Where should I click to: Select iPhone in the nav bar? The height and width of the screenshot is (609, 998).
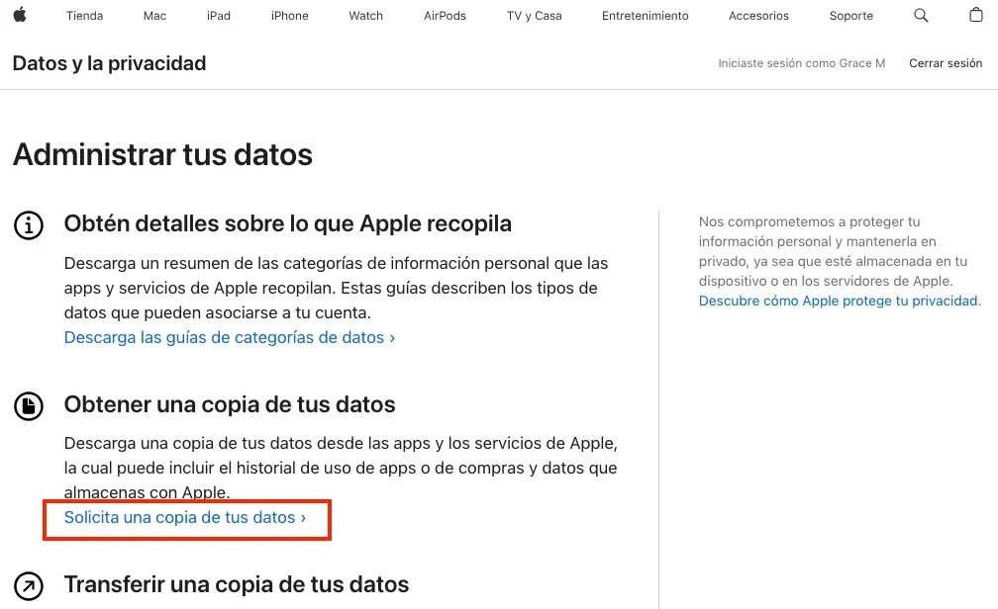pyautogui.click(x=289, y=15)
